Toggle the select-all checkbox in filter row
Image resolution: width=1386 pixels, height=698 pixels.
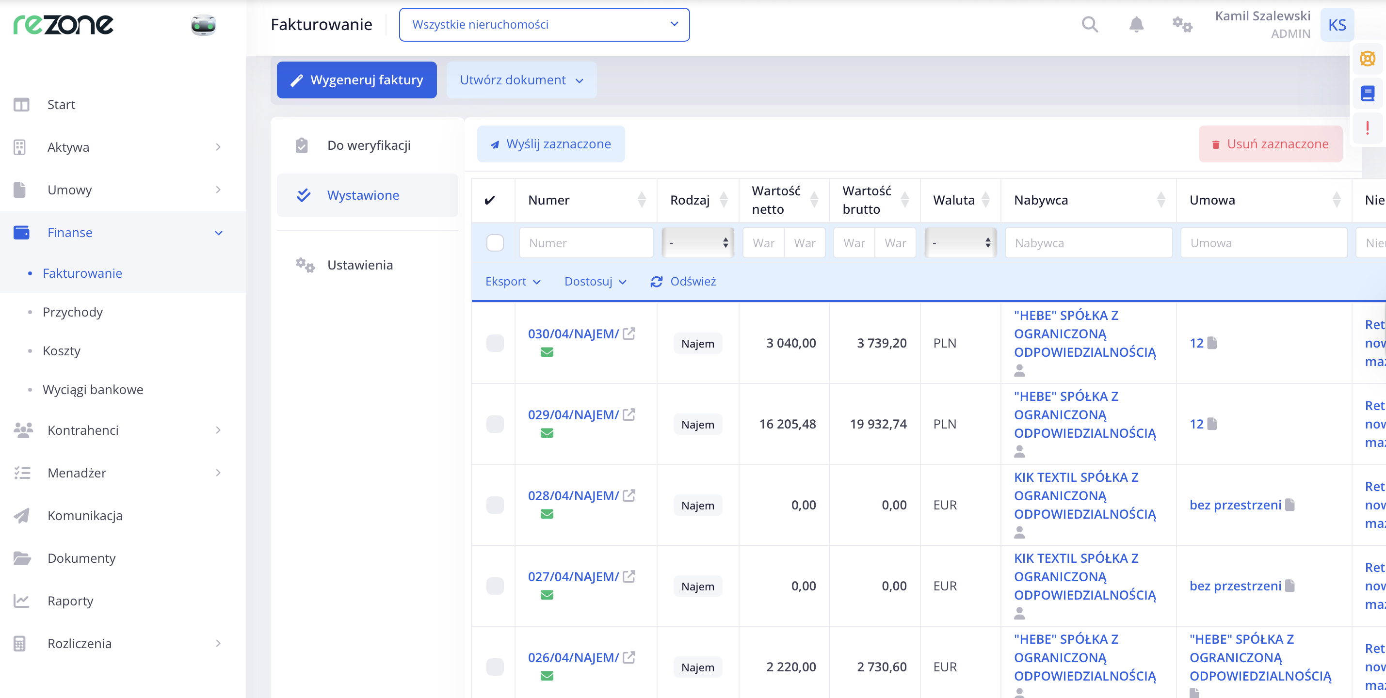click(495, 243)
